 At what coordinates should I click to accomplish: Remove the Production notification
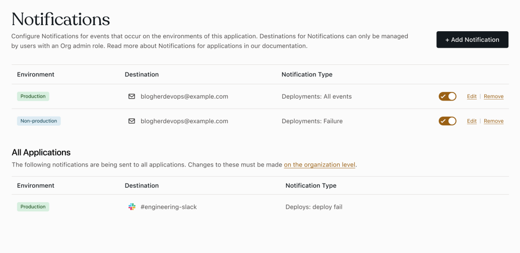[x=493, y=97]
